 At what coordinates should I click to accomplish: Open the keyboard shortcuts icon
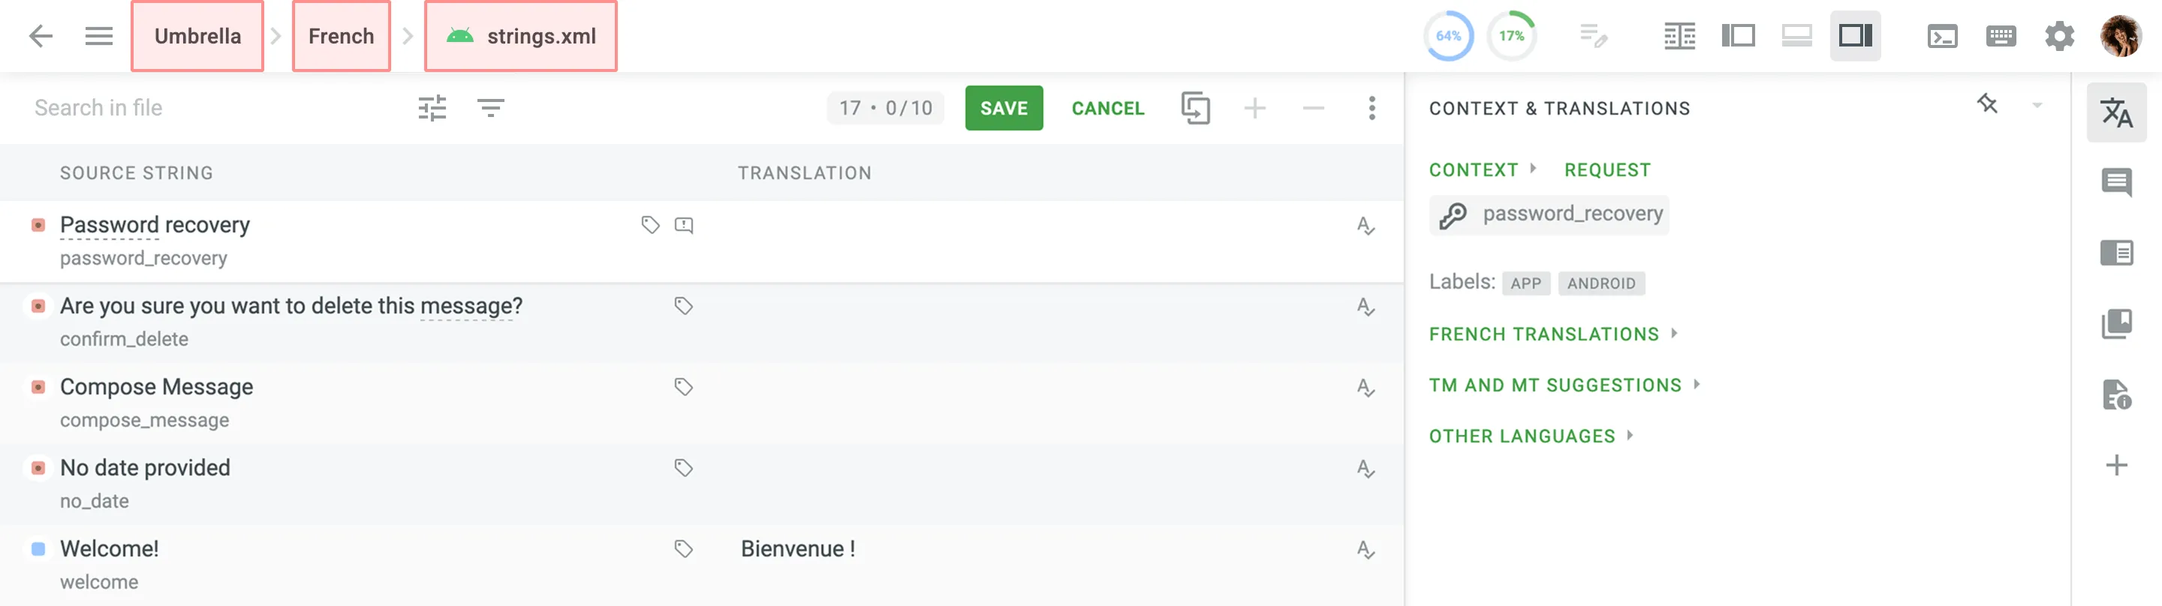2001,36
